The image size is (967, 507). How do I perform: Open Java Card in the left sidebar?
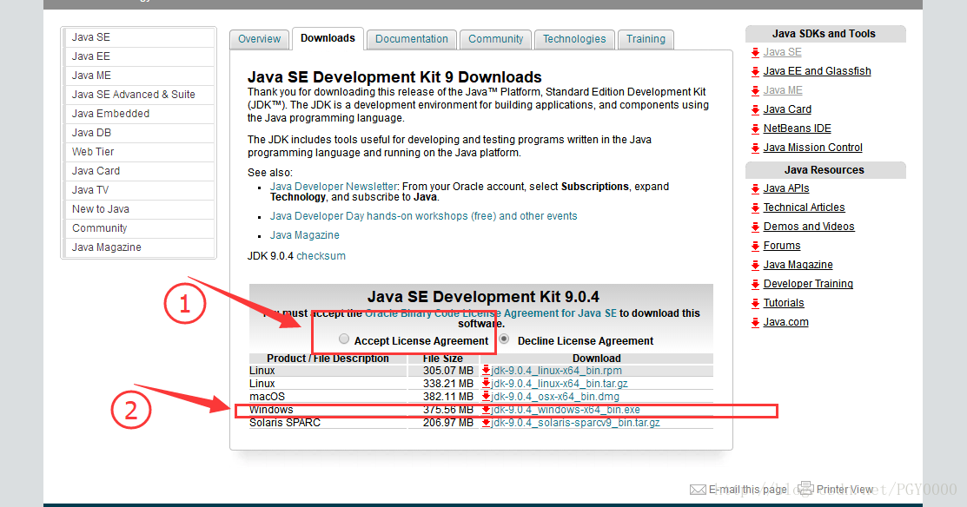pyautogui.click(x=139, y=171)
